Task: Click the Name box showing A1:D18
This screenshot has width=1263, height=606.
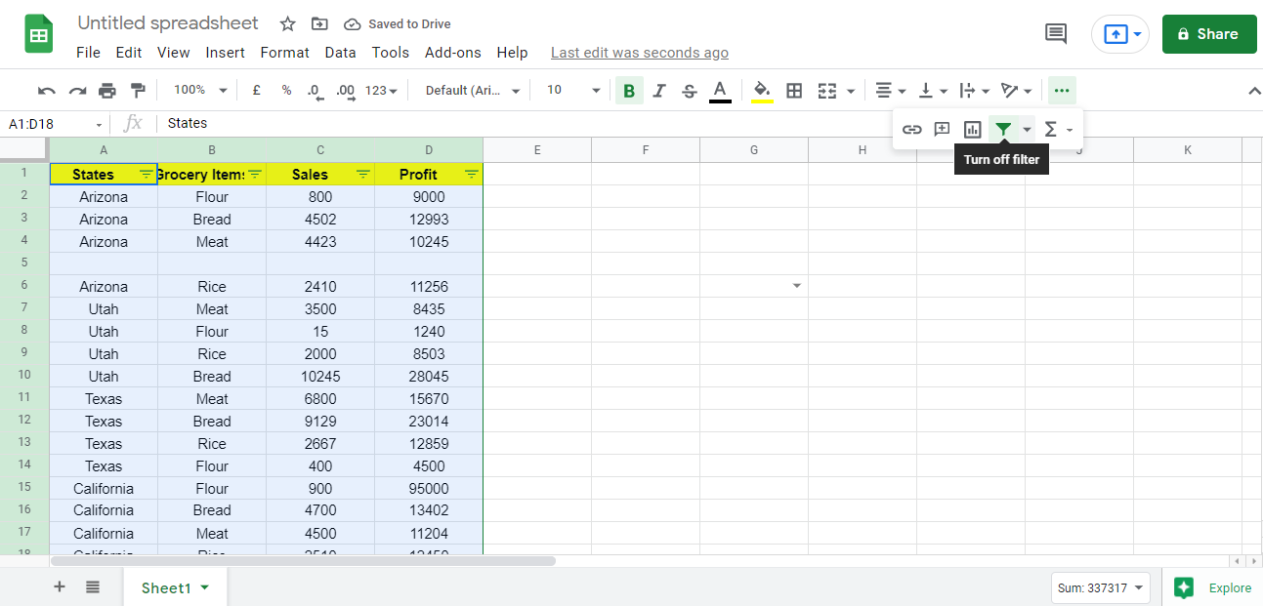Action: (x=54, y=124)
